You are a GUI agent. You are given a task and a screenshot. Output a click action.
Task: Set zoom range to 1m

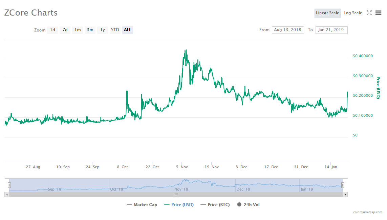pyautogui.click(x=78, y=30)
